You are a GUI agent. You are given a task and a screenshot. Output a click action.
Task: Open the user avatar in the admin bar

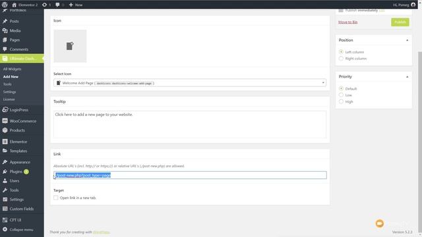tap(413, 5)
